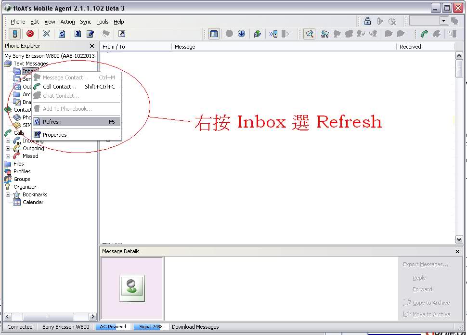
Task: Select Outgoing under Calls
Action: pyautogui.click(x=33, y=148)
